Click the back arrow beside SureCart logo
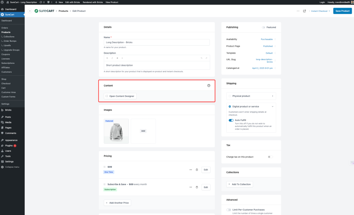This screenshot has height=215, width=354. coord(30,11)
